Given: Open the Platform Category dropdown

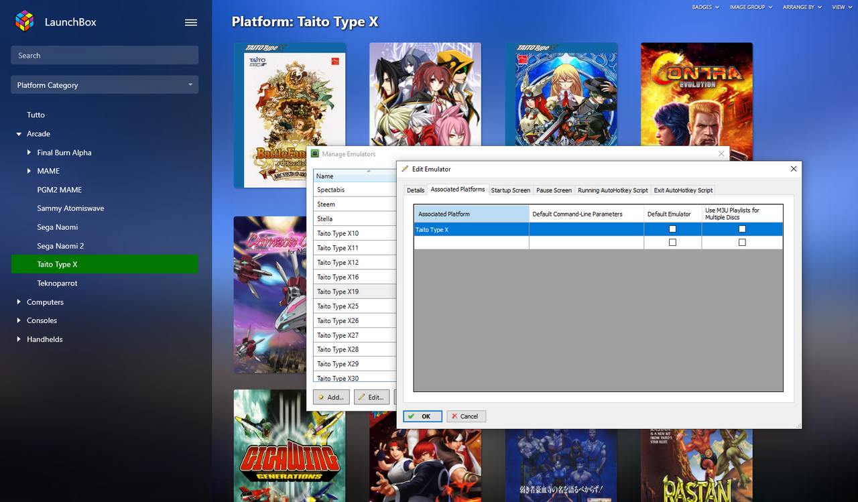Looking at the screenshot, I should (105, 85).
